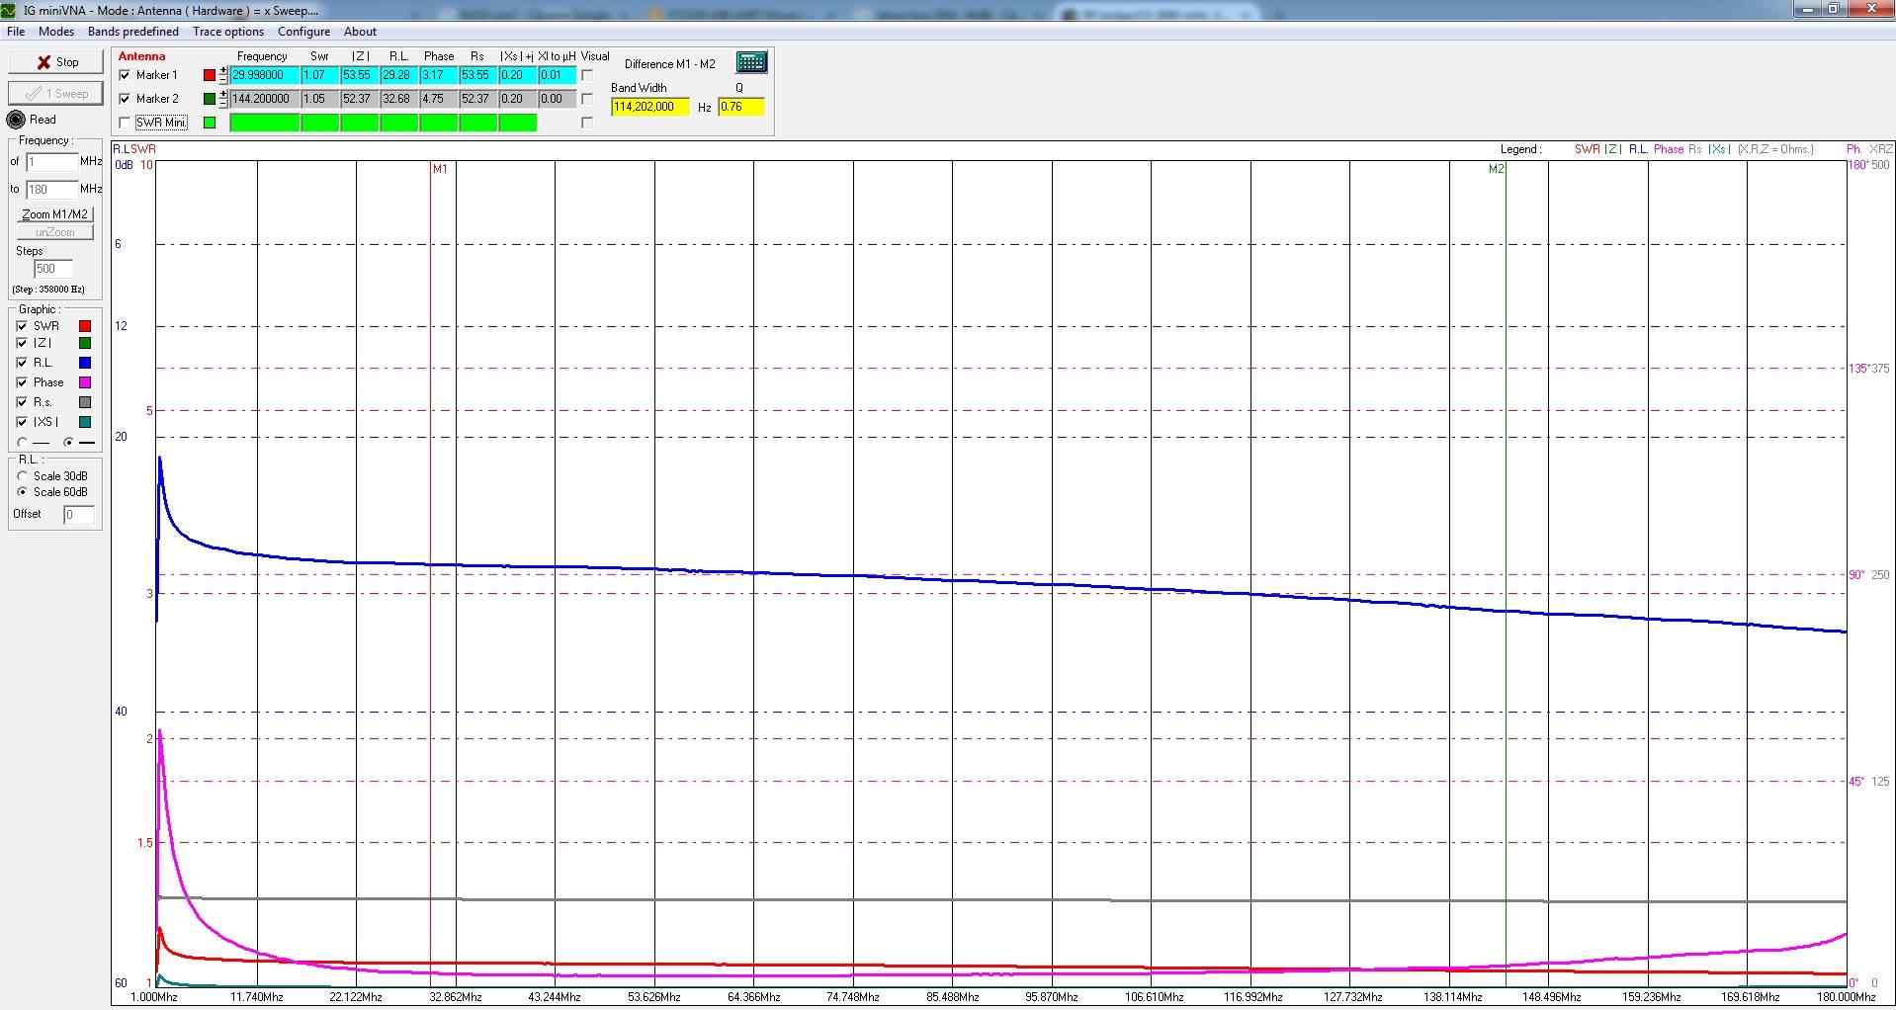Viewport: 1896px width, 1010px height.
Task: Click the Marker 1 Swr value 1.07
Action: click(x=320, y=75)
